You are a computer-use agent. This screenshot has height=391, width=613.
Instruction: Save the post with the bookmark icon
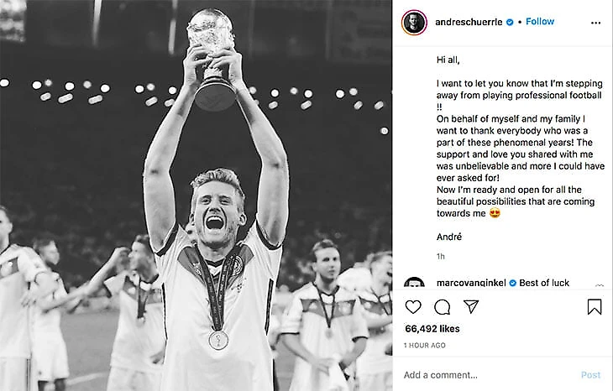tap(594, 307)
